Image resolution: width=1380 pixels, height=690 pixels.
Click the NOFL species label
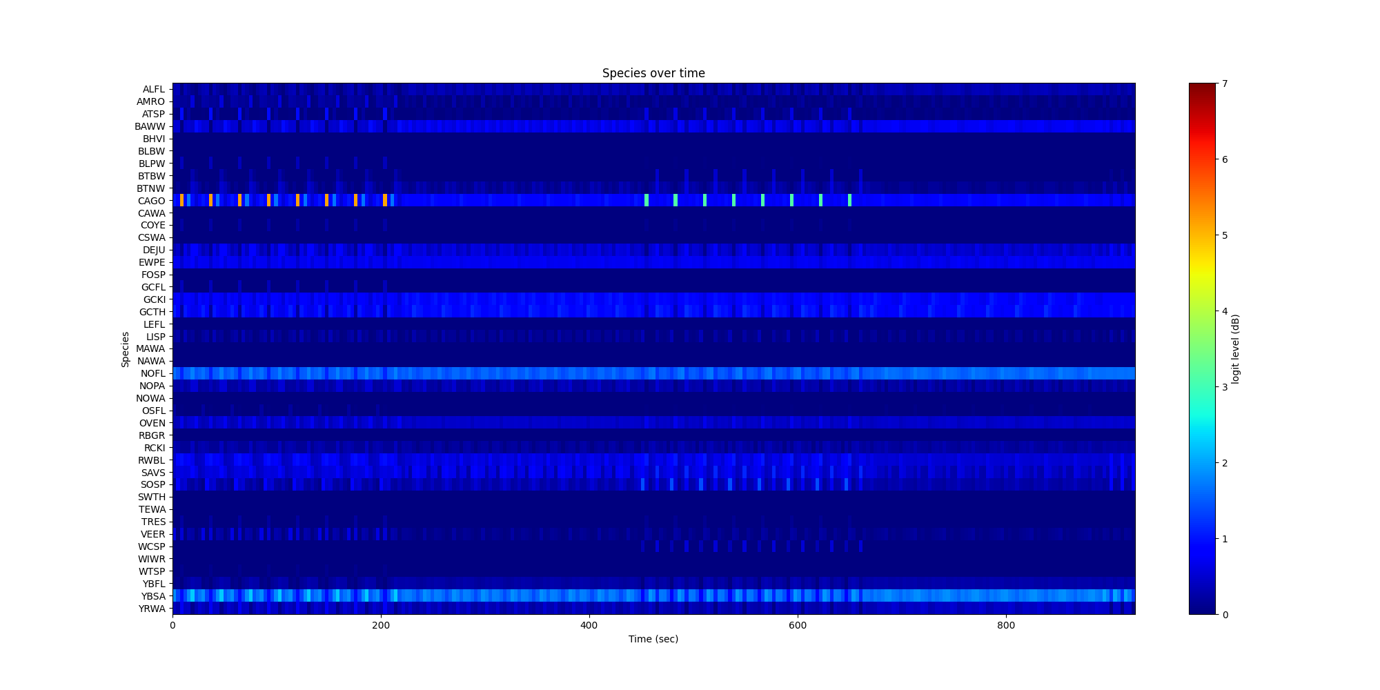pyautogui.click(x=152, y=373)
